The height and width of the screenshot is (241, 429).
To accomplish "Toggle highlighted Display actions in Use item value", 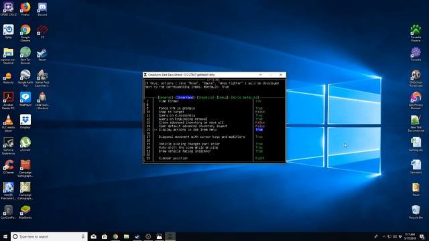I will (259, 129).
